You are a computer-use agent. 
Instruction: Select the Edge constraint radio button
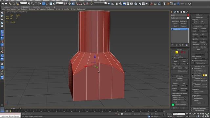tap(200, 21)
